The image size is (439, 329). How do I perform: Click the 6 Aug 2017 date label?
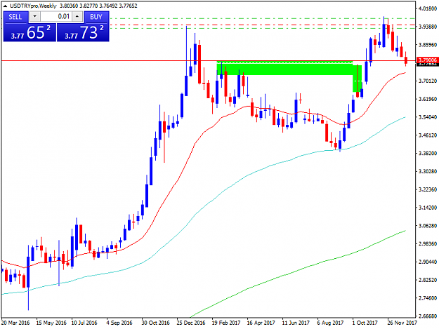[330, 323]
